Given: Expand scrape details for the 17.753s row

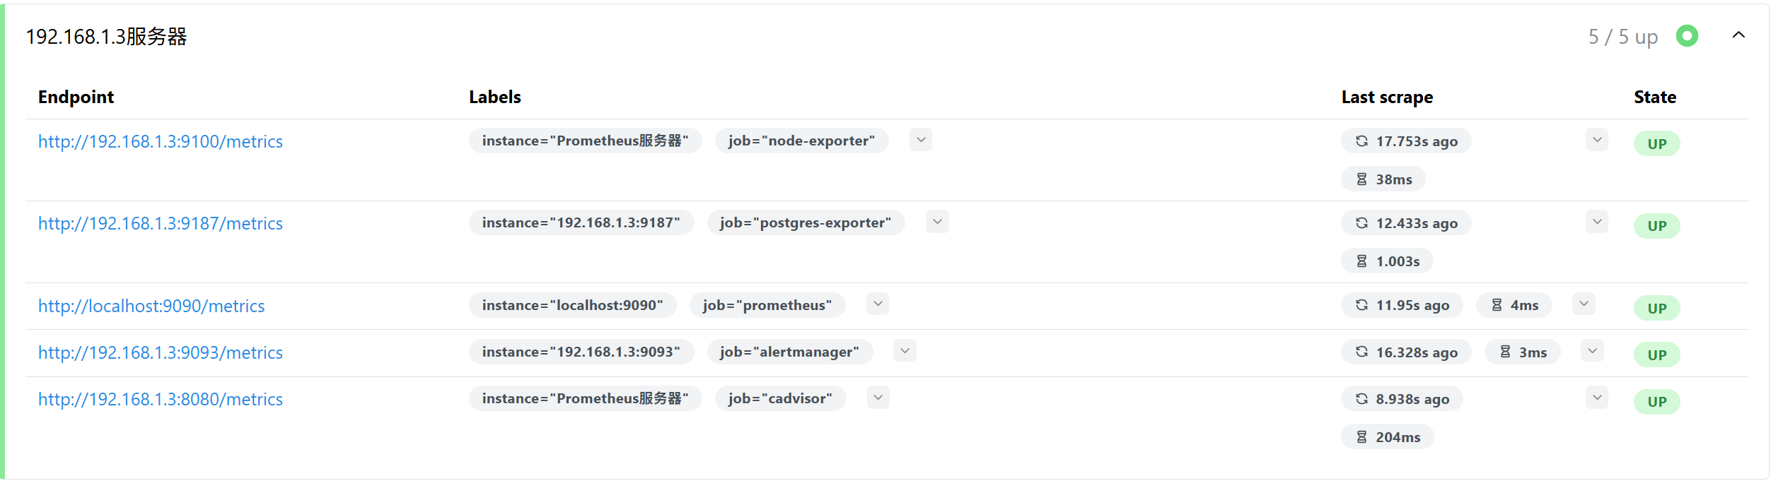Looking at the screenshot, I should [1597, 140].
